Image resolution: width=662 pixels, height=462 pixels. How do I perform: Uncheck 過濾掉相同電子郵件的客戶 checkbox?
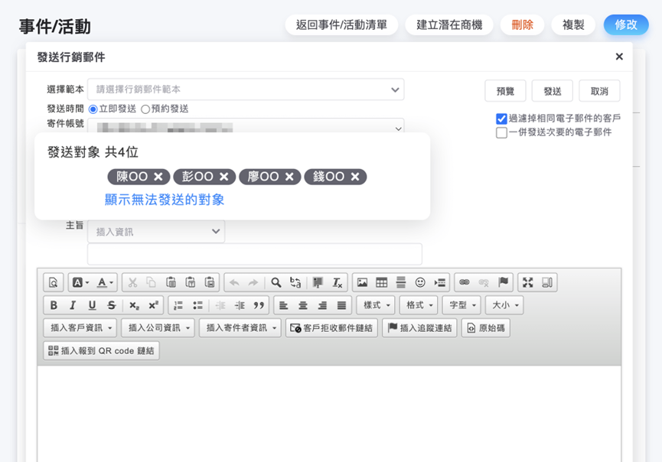(502, 119)
